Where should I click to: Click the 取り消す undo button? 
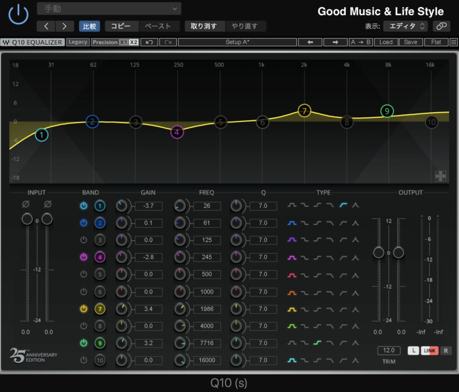[204, 26]
